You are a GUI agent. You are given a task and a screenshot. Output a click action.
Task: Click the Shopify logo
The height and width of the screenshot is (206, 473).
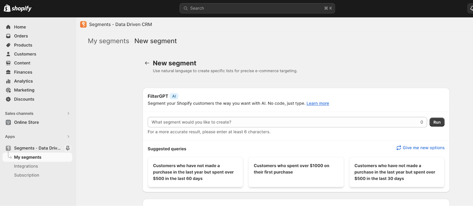(x=17, y=8)
